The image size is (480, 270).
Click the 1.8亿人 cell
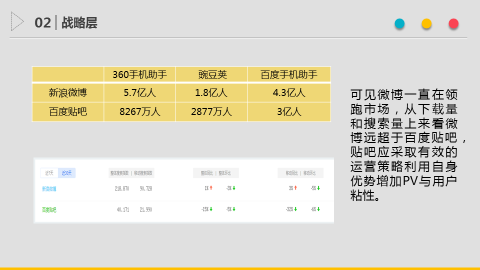pyautogui.click(x=211, y=93)
